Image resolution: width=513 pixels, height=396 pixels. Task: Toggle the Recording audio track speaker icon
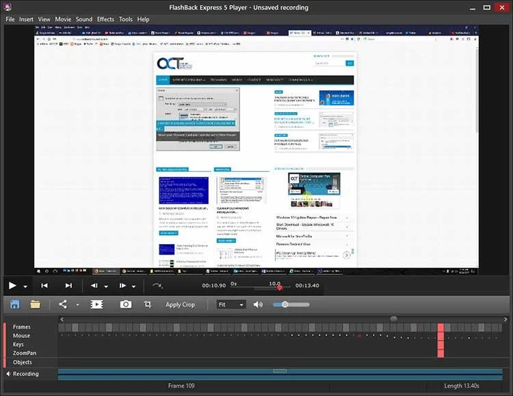coord(8,373)
